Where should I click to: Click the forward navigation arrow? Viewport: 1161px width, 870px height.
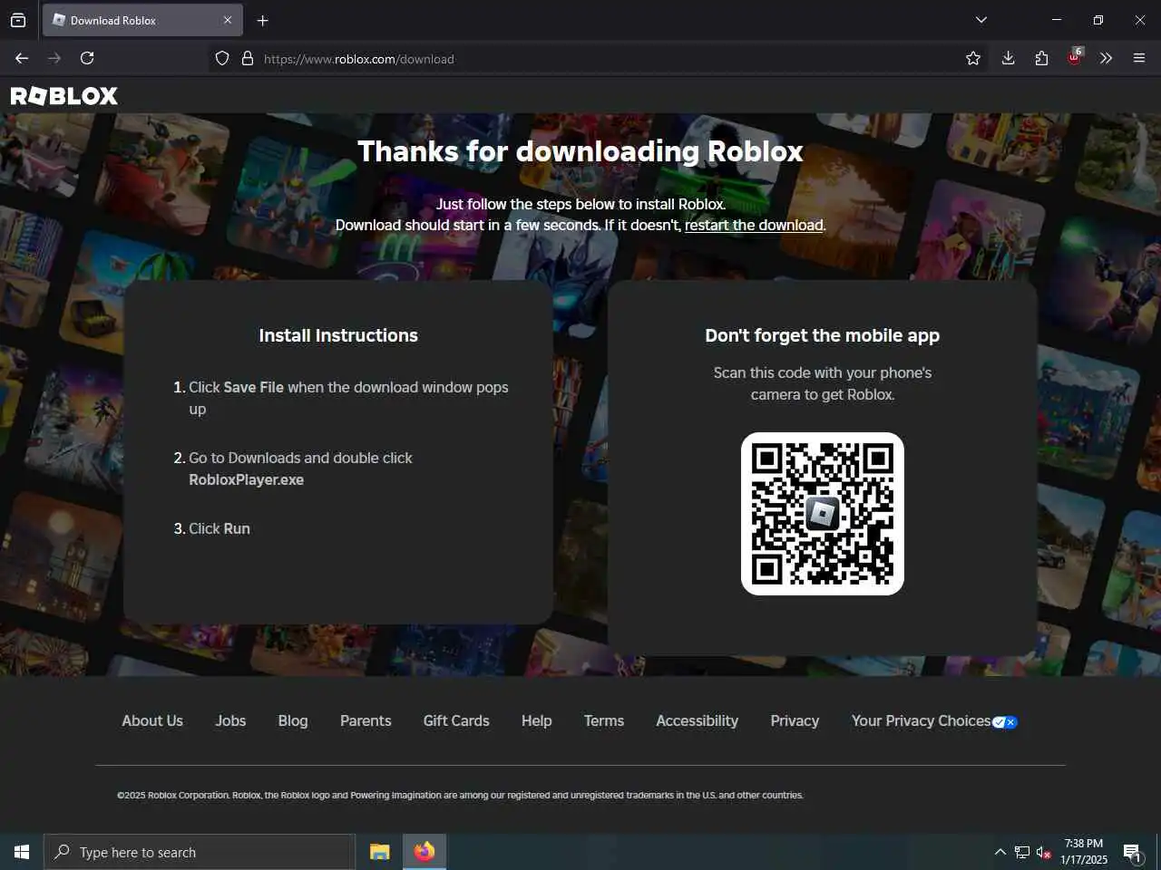(x=54, y=58)
